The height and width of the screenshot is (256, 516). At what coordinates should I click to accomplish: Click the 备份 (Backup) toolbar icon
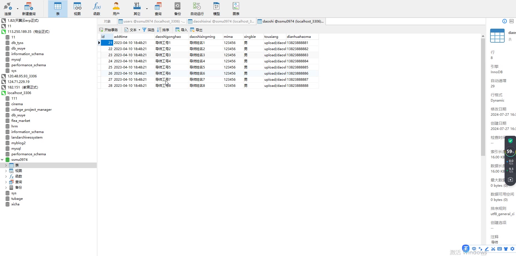[177, 9]
